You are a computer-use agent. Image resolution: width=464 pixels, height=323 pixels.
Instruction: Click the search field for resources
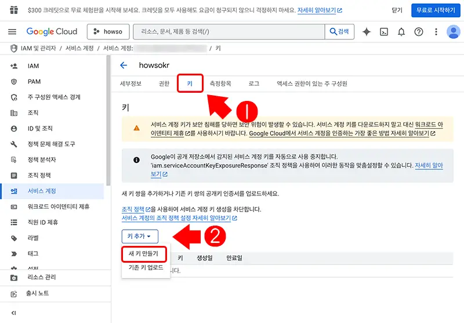click(229, 31)
